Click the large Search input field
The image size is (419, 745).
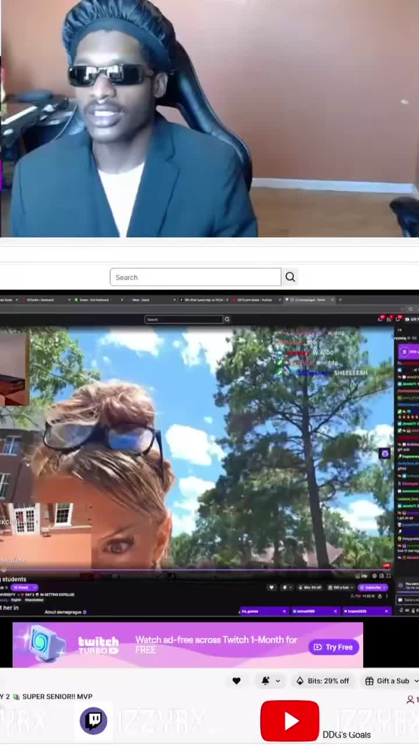click(195, 277)
